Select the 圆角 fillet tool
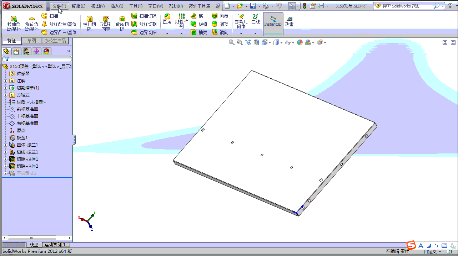Viewport: 458px width, 256px height. point(167,19)
